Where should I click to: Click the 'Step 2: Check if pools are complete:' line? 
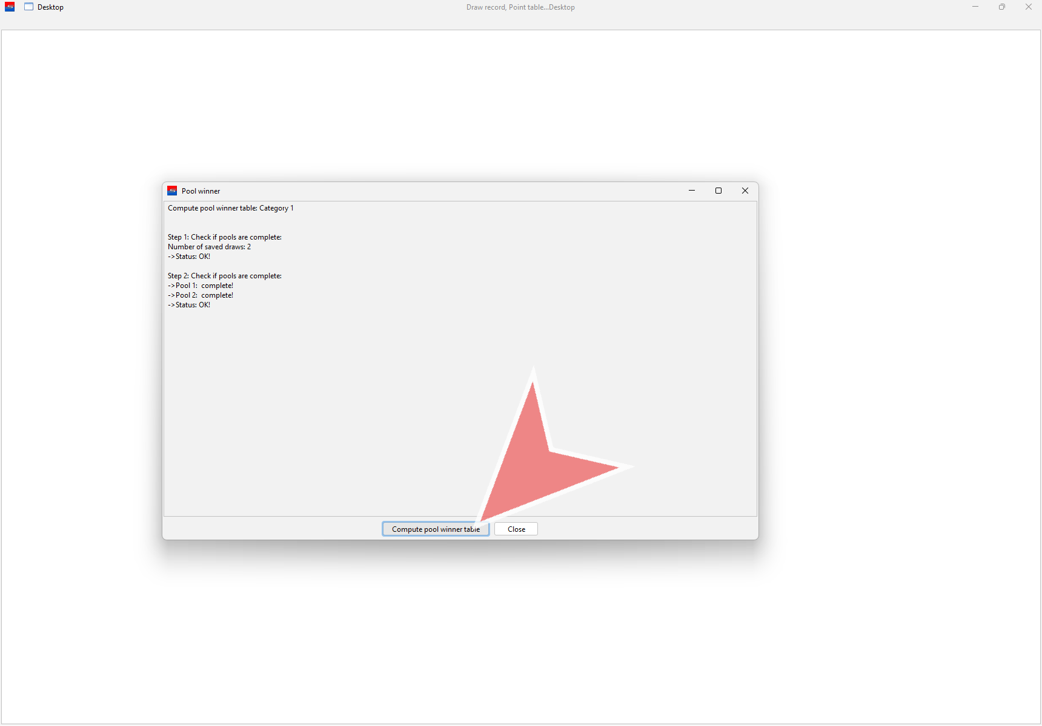[x=225, y=276]
